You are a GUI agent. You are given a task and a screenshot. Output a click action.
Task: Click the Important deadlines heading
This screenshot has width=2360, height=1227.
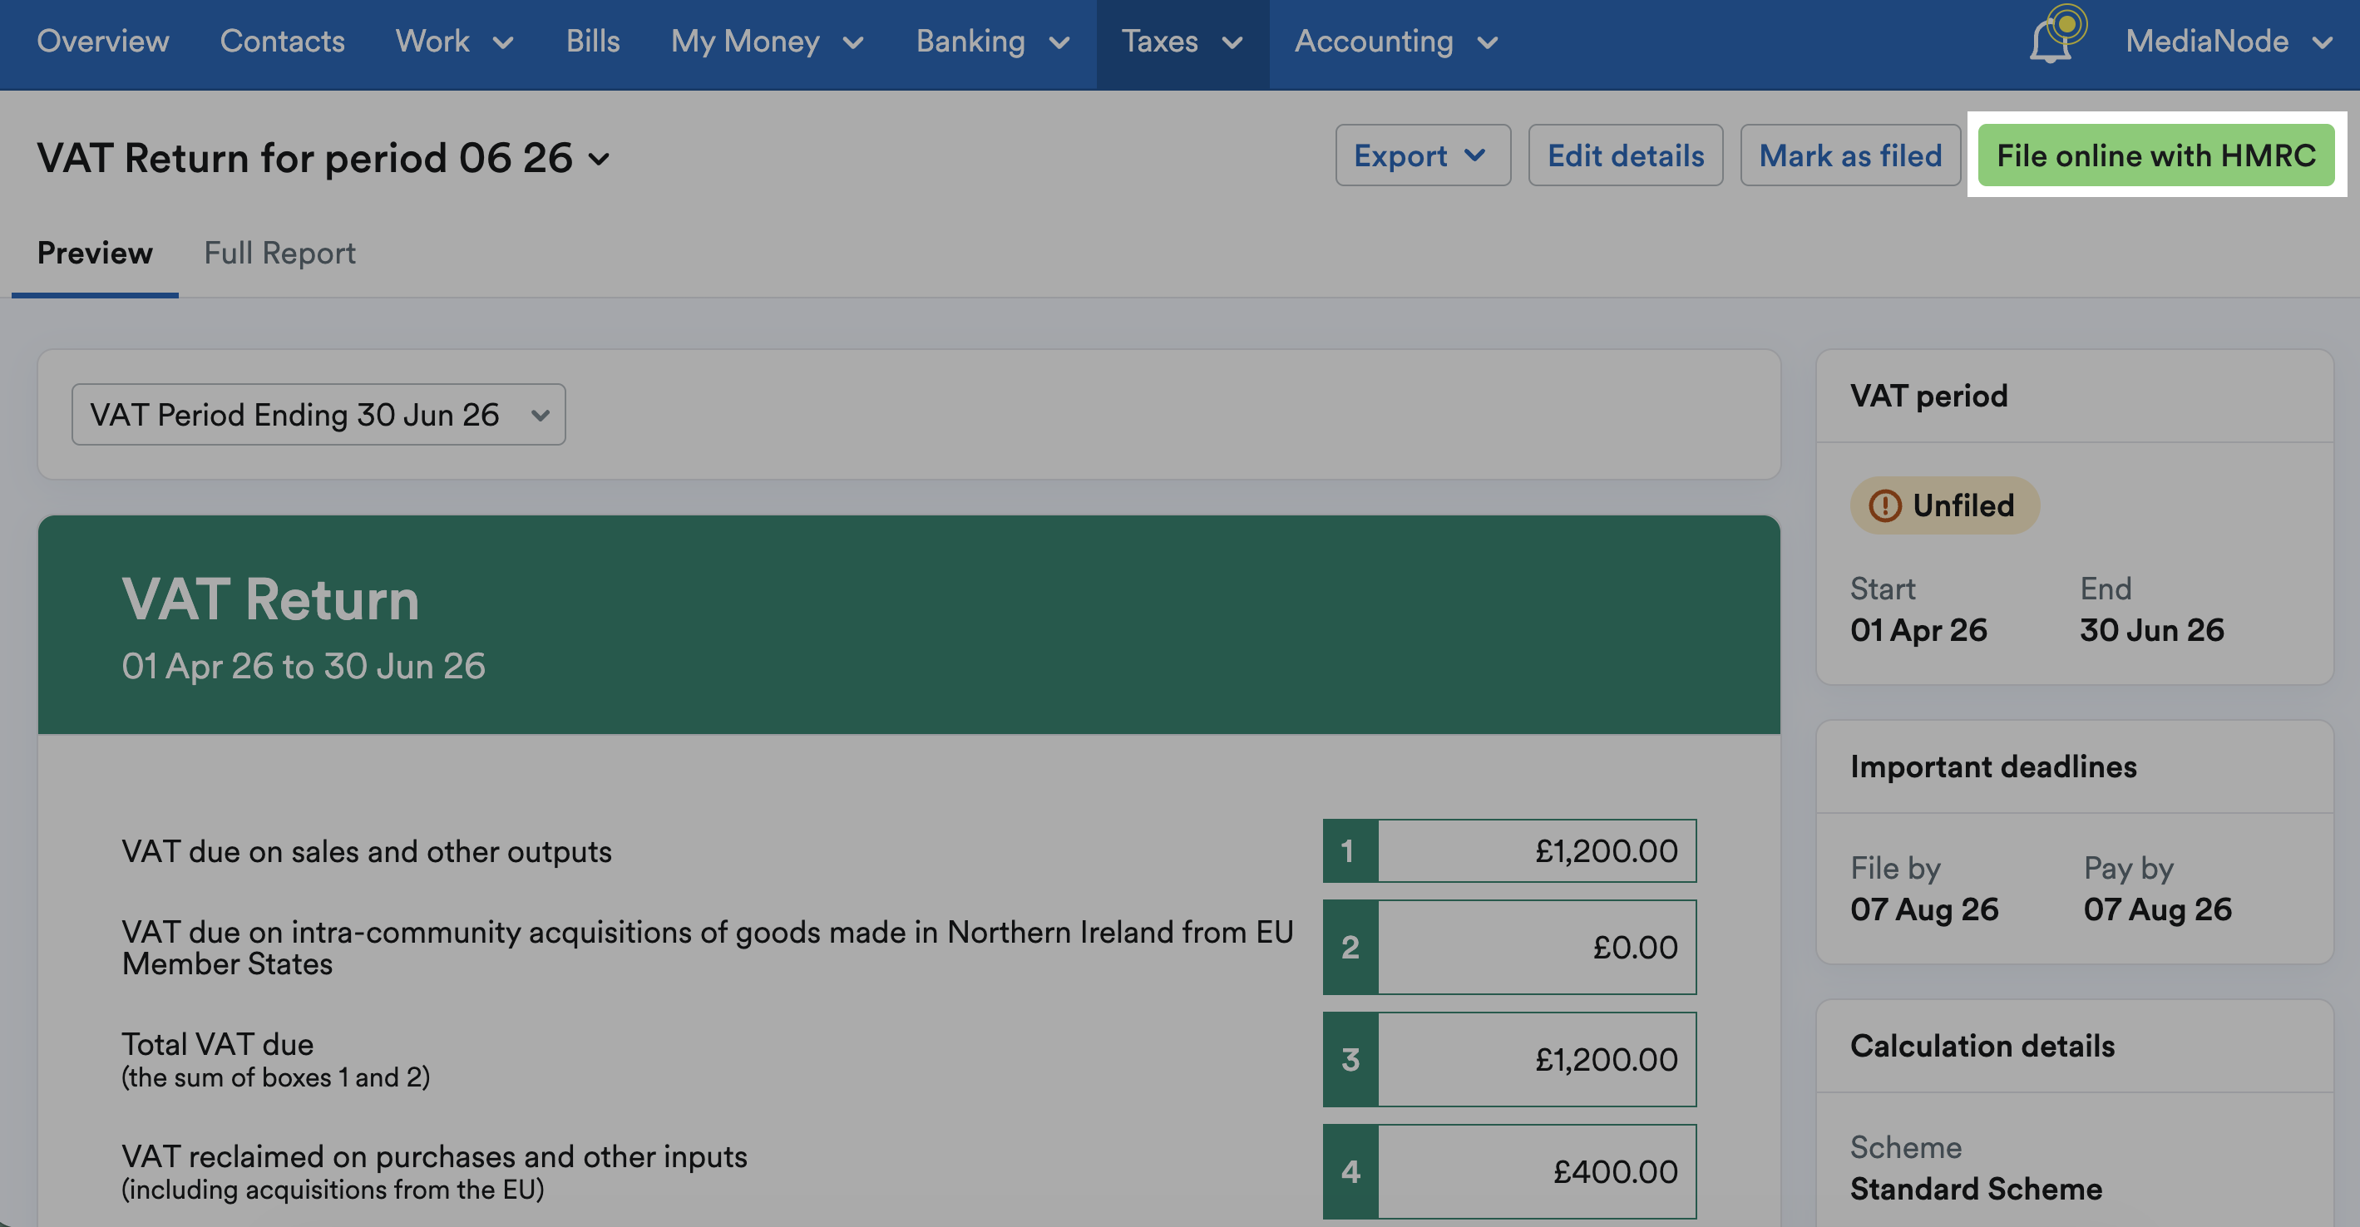pos(1992,766)
